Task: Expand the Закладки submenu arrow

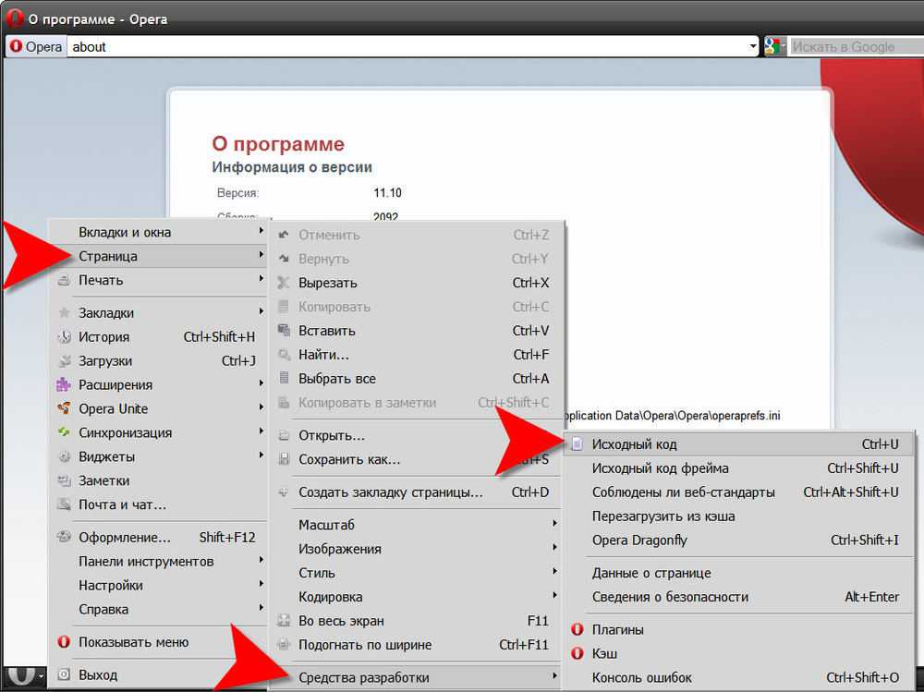Action: pyautogui.click(x=261, y=311)
